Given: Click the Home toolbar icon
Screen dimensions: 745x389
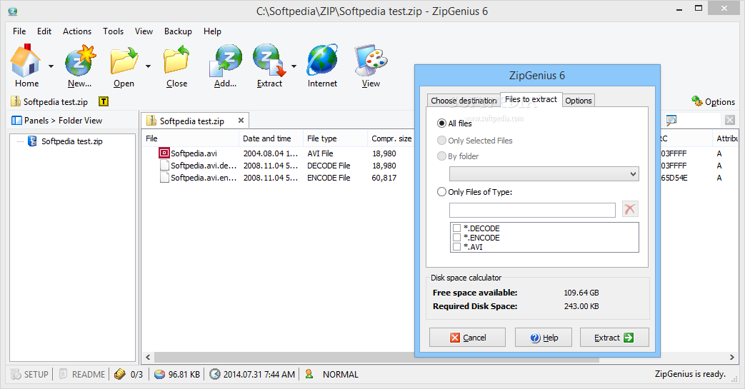Looking at the screenshot, I should point(26,61).
